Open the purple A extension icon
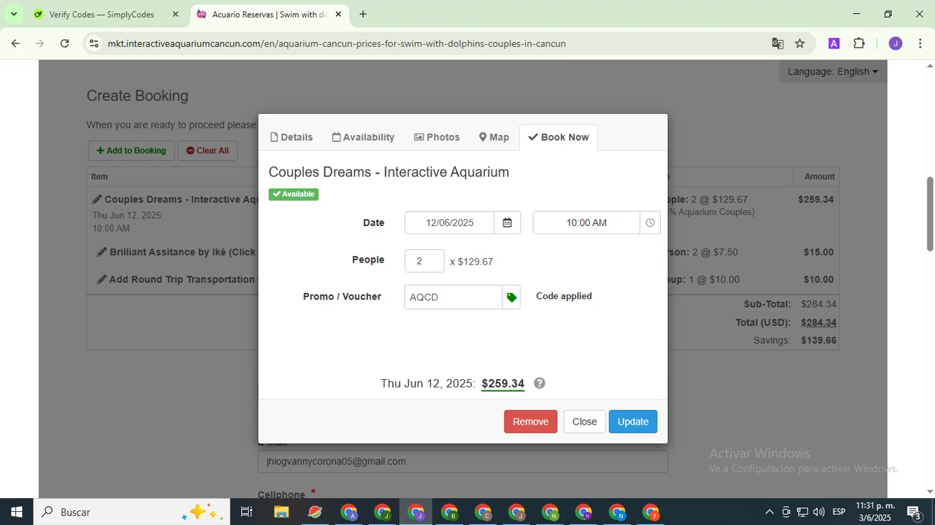 [x=834, y=44]
